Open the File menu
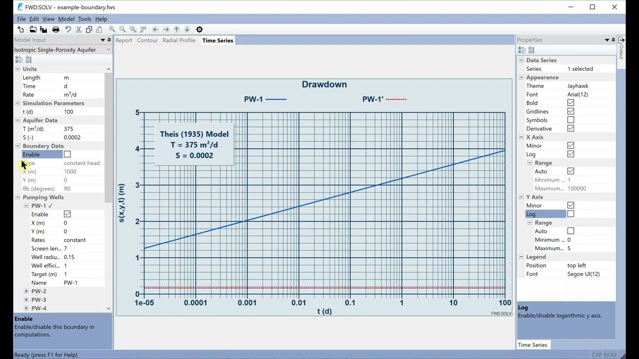Image resolution: width=639 pixels, height=359 pixels. [x=21, y=19]
